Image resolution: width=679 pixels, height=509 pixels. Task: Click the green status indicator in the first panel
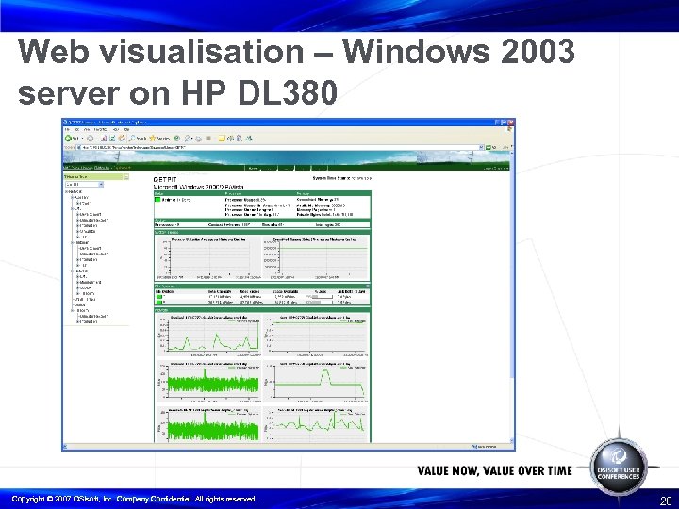tap(157, 200)
